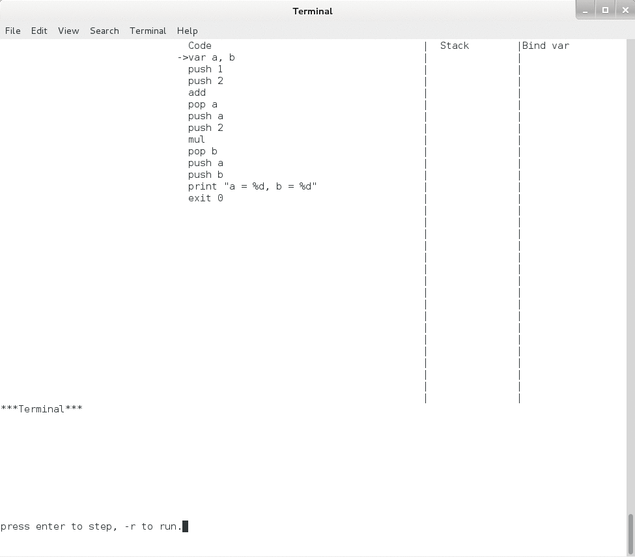Screen dimensions: 635x557
Task: Click the print statement code line
Action: click(252, 186)
